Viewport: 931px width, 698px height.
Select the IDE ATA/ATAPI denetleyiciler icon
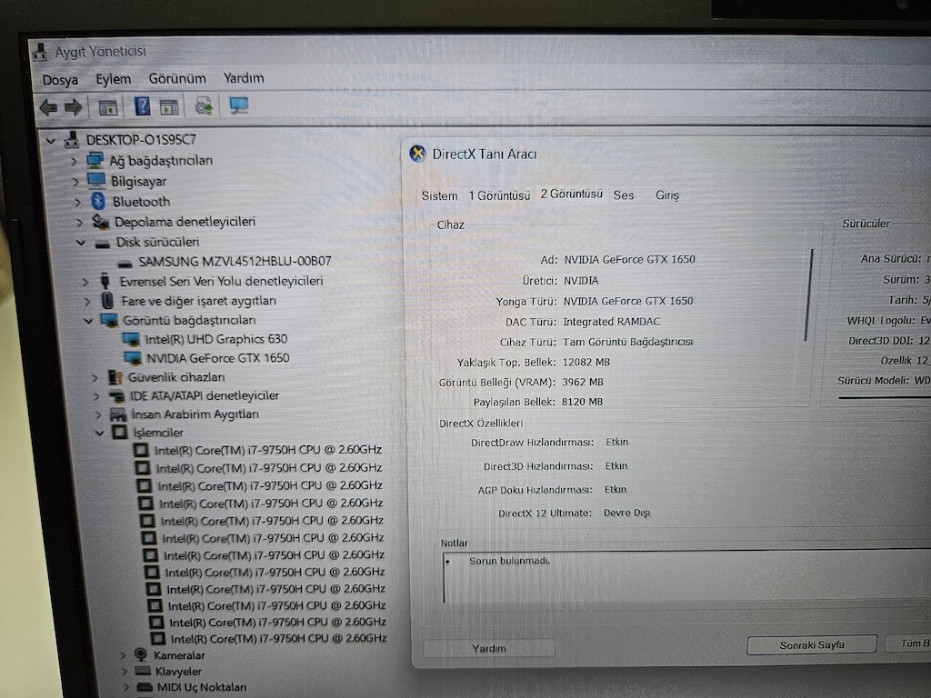[116, 396]
